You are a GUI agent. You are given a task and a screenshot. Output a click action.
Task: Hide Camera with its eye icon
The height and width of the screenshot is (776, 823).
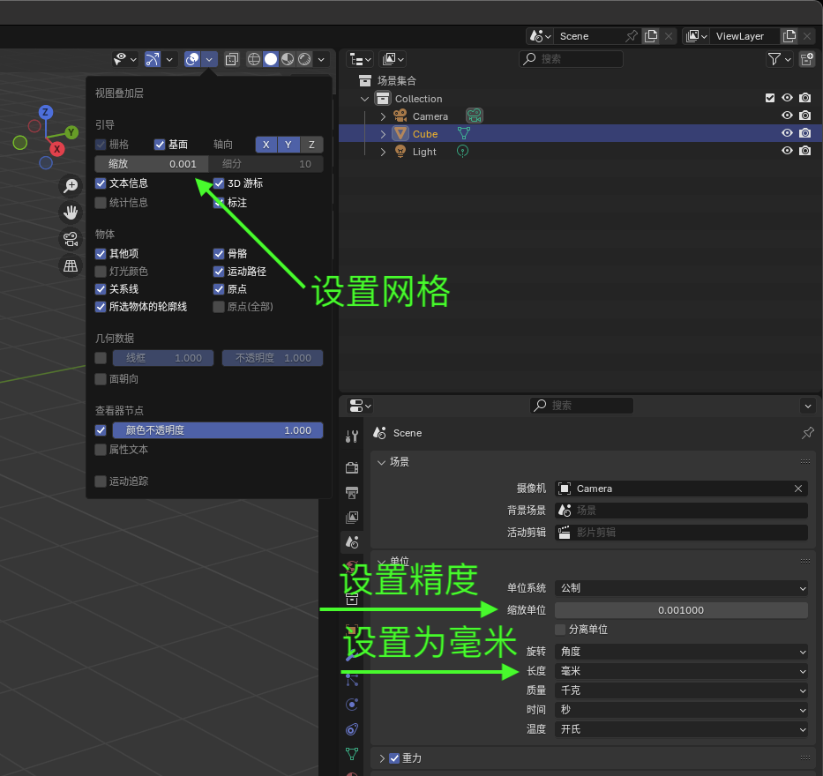(787, 116)
